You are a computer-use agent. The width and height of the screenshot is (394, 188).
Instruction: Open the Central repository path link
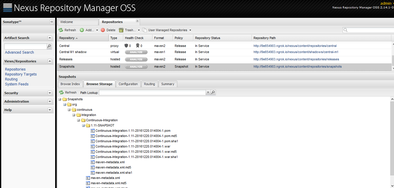(x=295, y=46)
